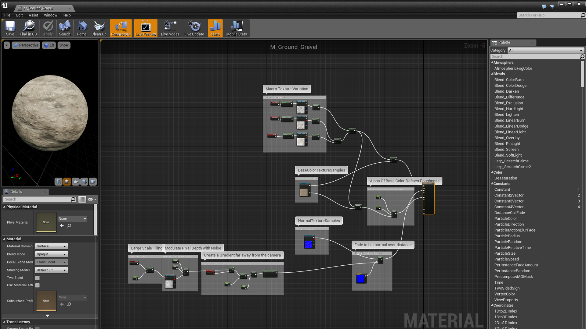Click the Connectors toolbar icon
The image size is (586, 329).
(x=121, y=28)
